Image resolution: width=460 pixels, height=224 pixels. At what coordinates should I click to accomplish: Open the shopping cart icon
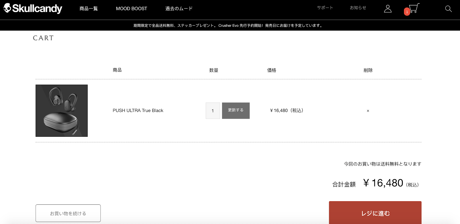(414, 8)
